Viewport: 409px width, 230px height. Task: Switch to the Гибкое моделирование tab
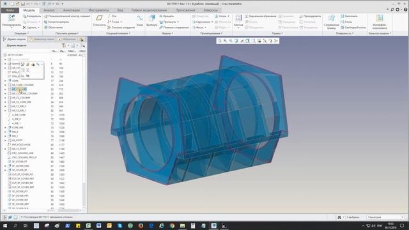[x=149, y=10]
